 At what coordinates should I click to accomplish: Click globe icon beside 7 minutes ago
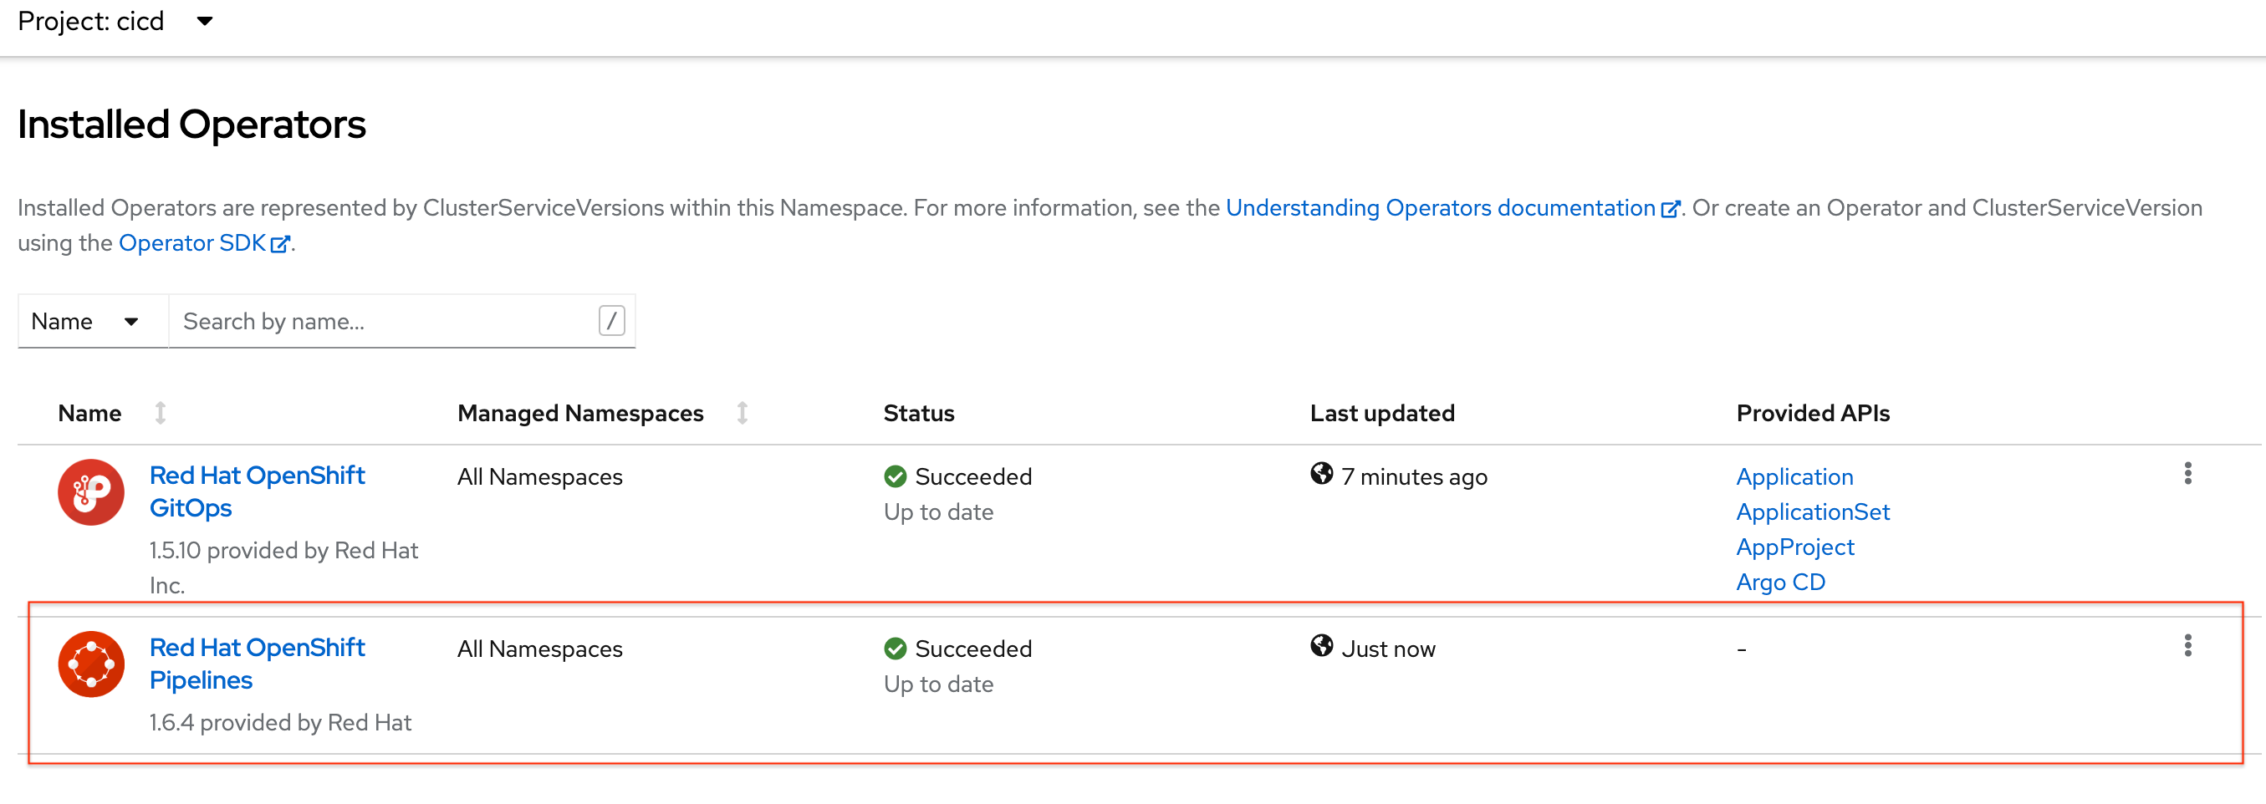click(1320, 474)
